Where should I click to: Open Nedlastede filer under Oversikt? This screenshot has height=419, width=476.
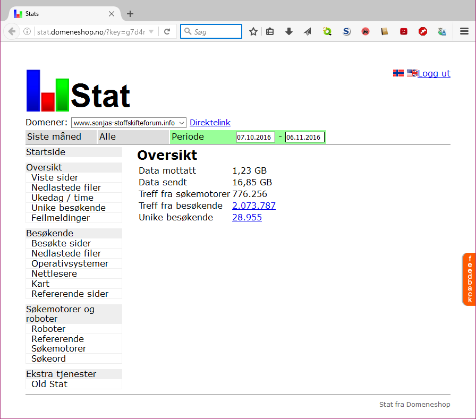[74, 187]
